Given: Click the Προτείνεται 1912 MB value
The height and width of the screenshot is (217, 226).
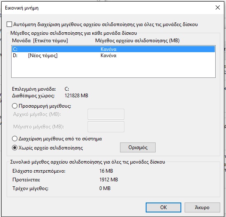Looking at the screenshot, I should pyautogui.click(x=108, y=180).
